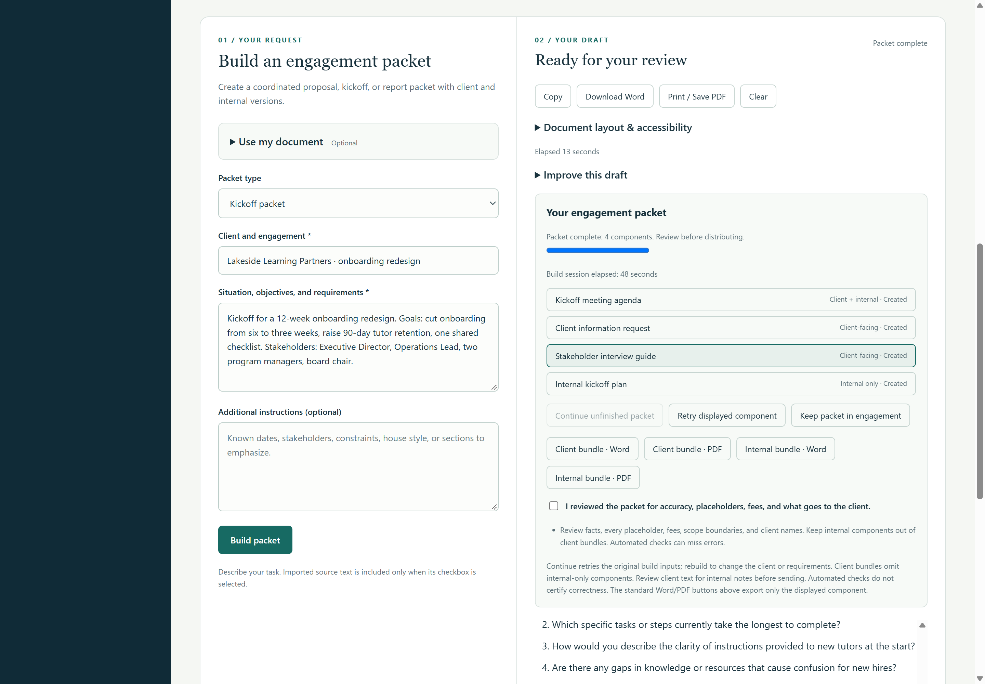Download Client bundle as Word

(x=592, y=449)
